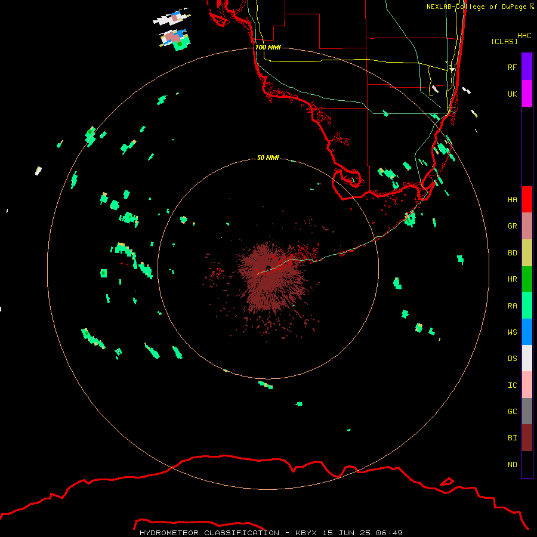This screenshot has width=537, height=537.
Task: Click the HR dark green swatch
Action: click(x=527, y=279)
